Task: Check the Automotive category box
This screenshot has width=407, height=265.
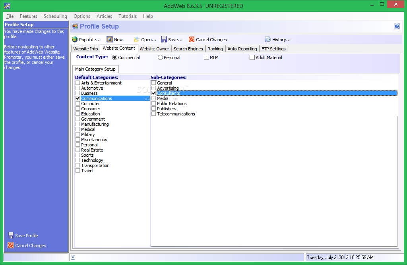Action: (78, 88)
